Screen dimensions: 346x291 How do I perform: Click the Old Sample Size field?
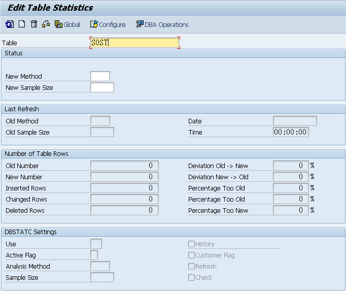102,132
